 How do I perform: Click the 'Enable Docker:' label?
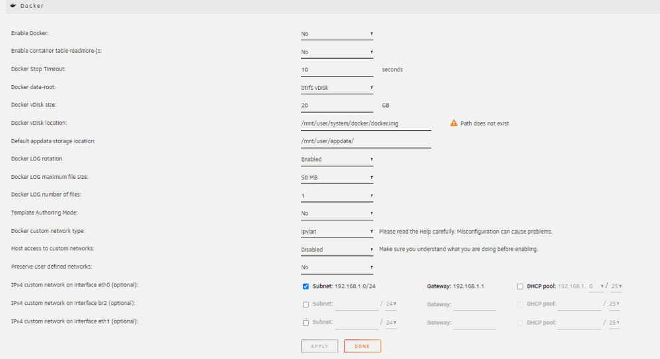coord(30,33)
